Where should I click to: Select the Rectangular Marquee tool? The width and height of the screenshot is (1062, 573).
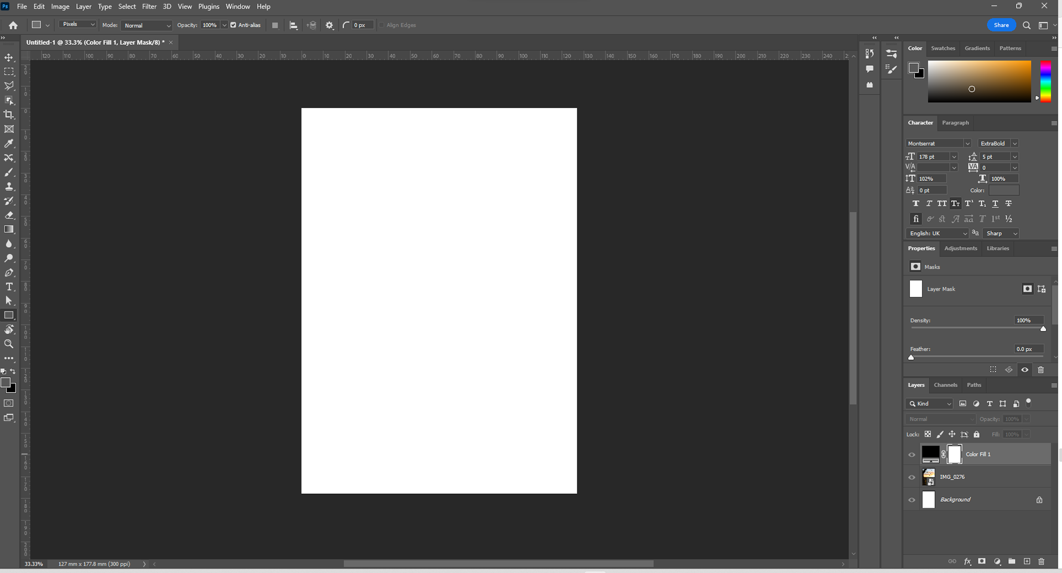pos(9,72)
